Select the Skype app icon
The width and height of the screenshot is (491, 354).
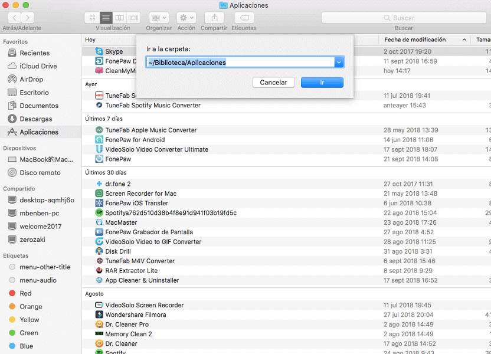pos(99,51)
